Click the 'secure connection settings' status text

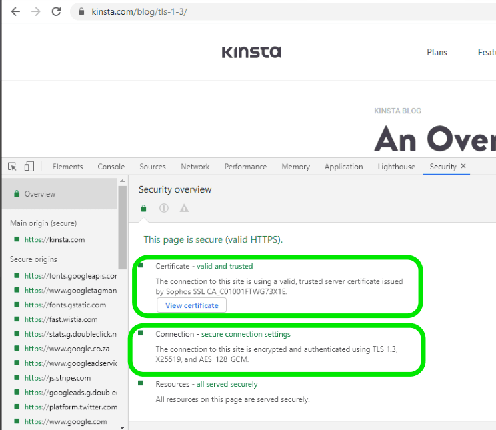click(246, 334)
